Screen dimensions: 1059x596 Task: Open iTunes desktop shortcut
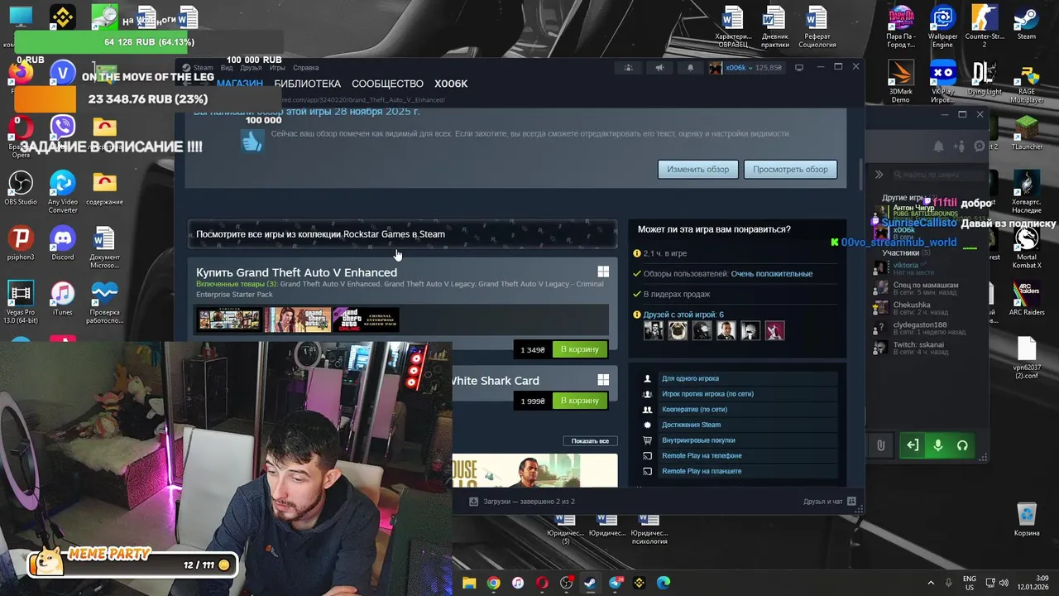point(62,299)
